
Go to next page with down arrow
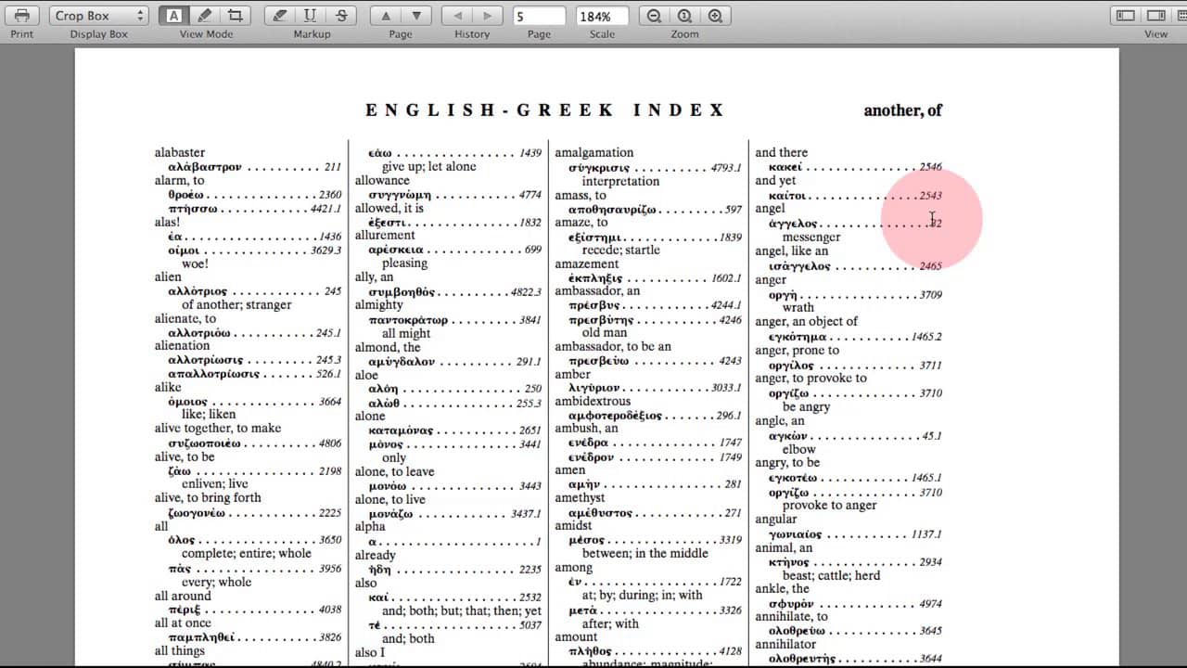[x=416, y=16]
